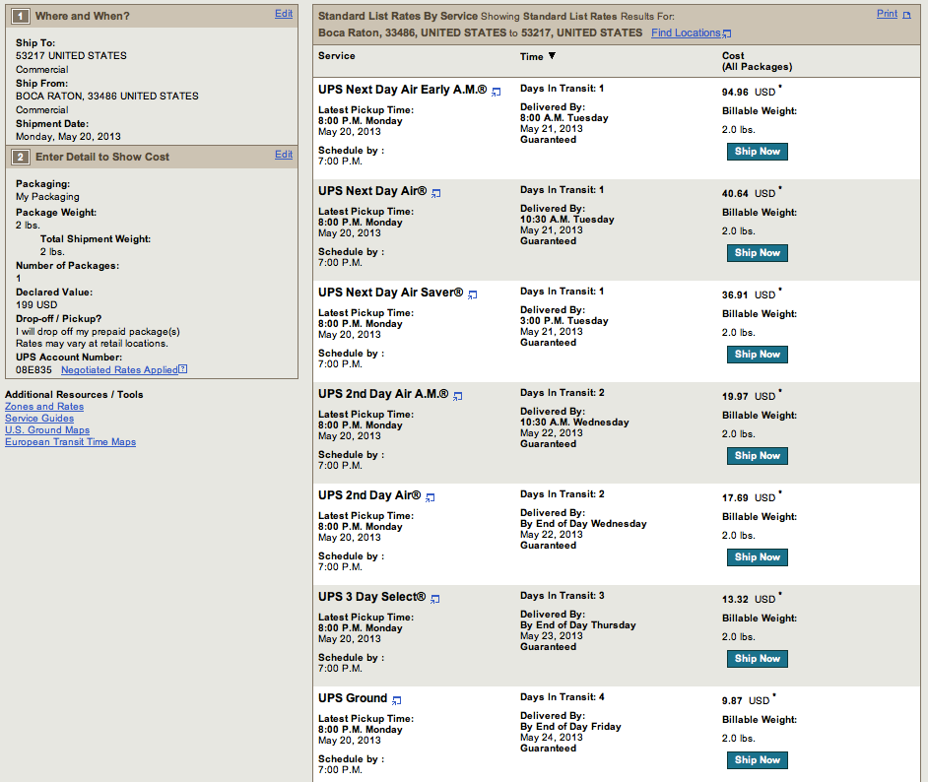Screen dimensions: 928x782
Task: Click the printer icon next to Print
Action: point(906,15)
